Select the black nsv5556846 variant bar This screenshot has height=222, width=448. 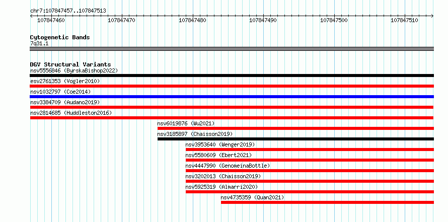coord(232,76)
